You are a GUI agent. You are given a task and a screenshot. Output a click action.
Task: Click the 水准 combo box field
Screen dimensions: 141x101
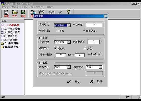(62, 67)
